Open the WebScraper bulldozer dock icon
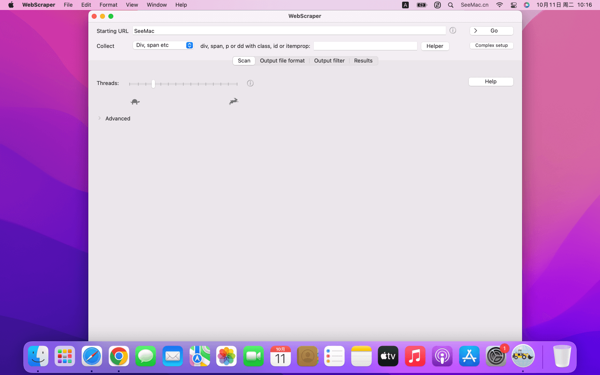 (x=523, y=356)
